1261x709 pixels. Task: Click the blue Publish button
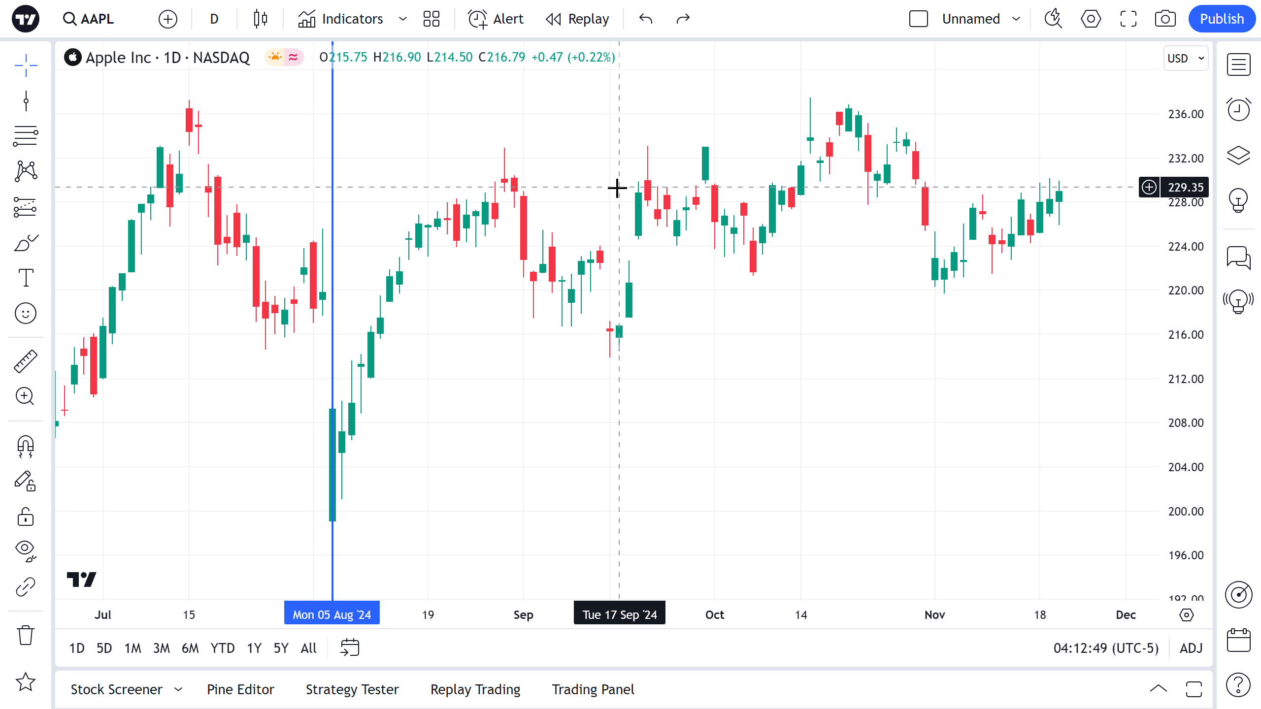coord(1222,19)
